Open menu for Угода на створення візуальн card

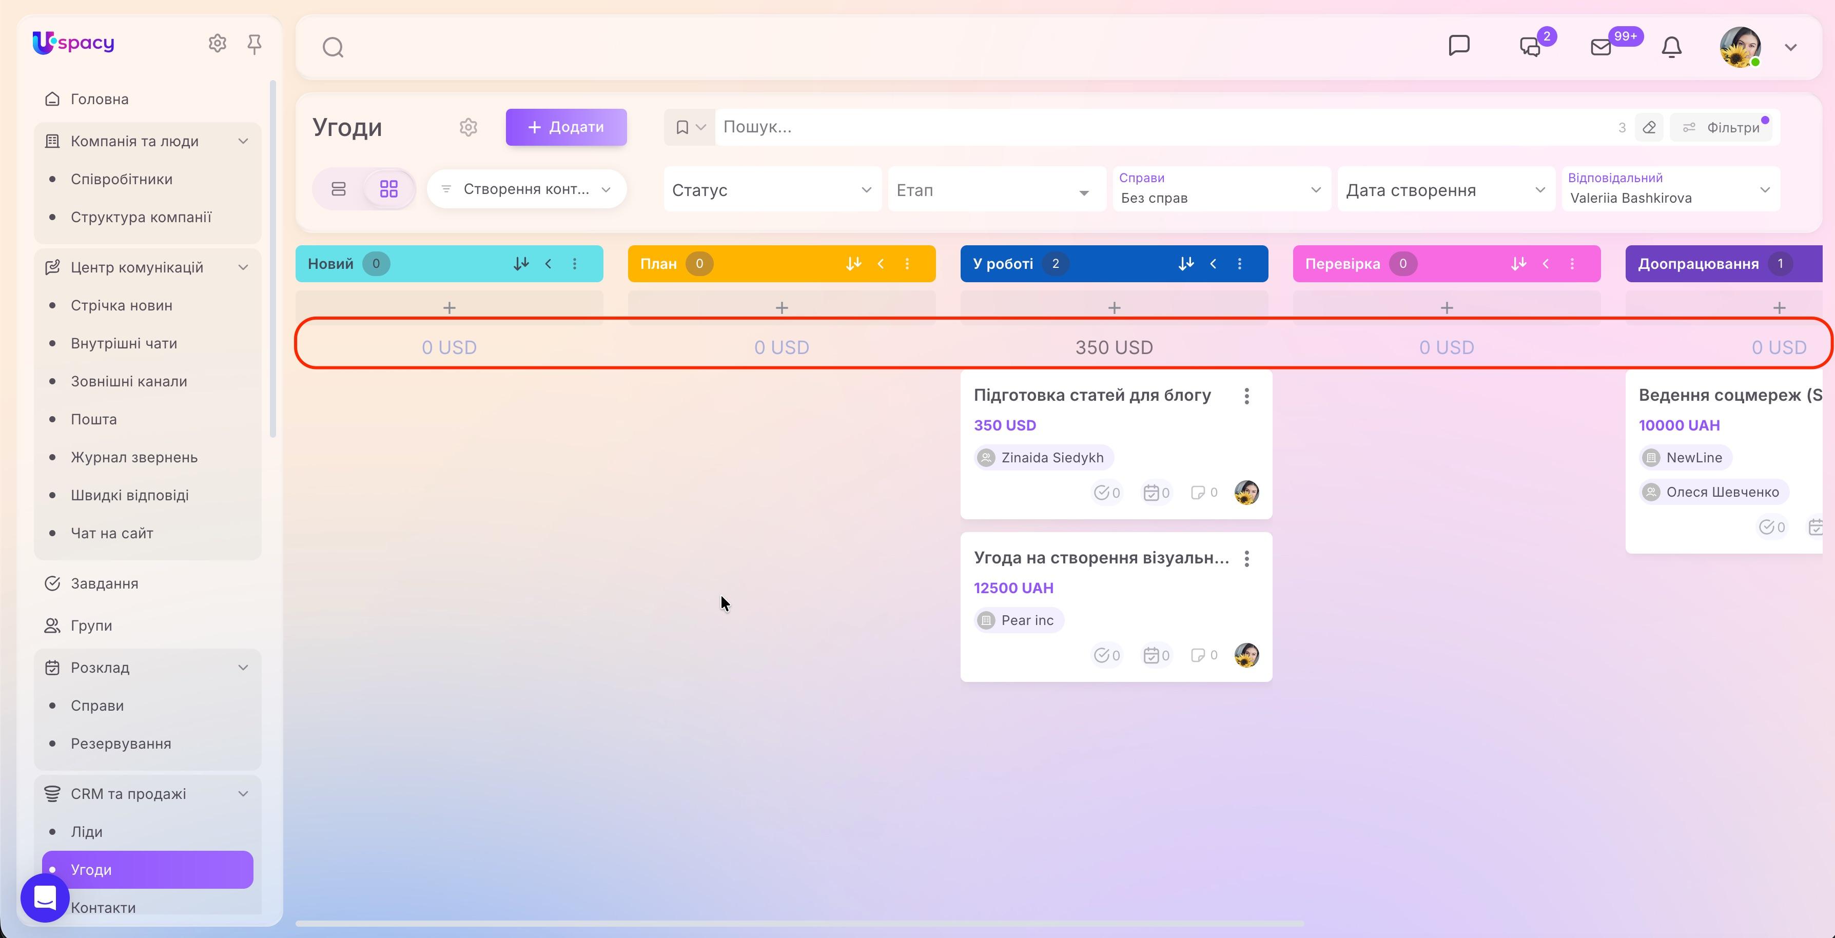(1246, 559)
